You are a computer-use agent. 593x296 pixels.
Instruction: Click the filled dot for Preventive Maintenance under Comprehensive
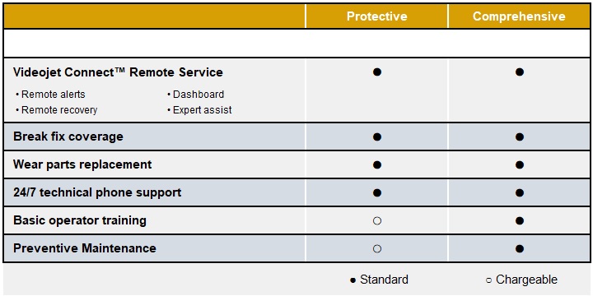coord(519,249)
